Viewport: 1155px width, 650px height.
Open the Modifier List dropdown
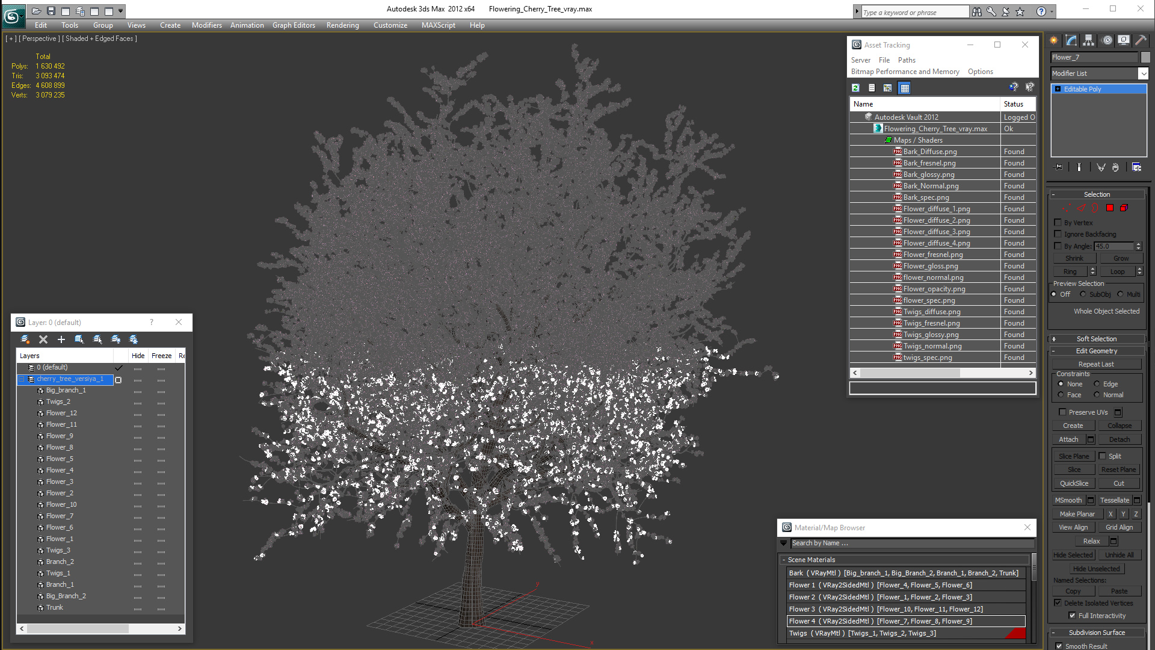pyautogui.click(x=1143, y=73)
